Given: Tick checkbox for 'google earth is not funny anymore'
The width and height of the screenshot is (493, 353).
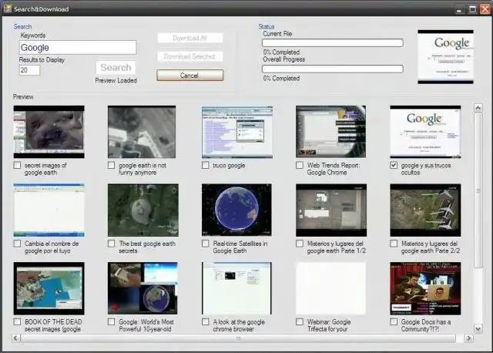Looking at the screenshot, I should pyautogui.click(x=111, y=165).
